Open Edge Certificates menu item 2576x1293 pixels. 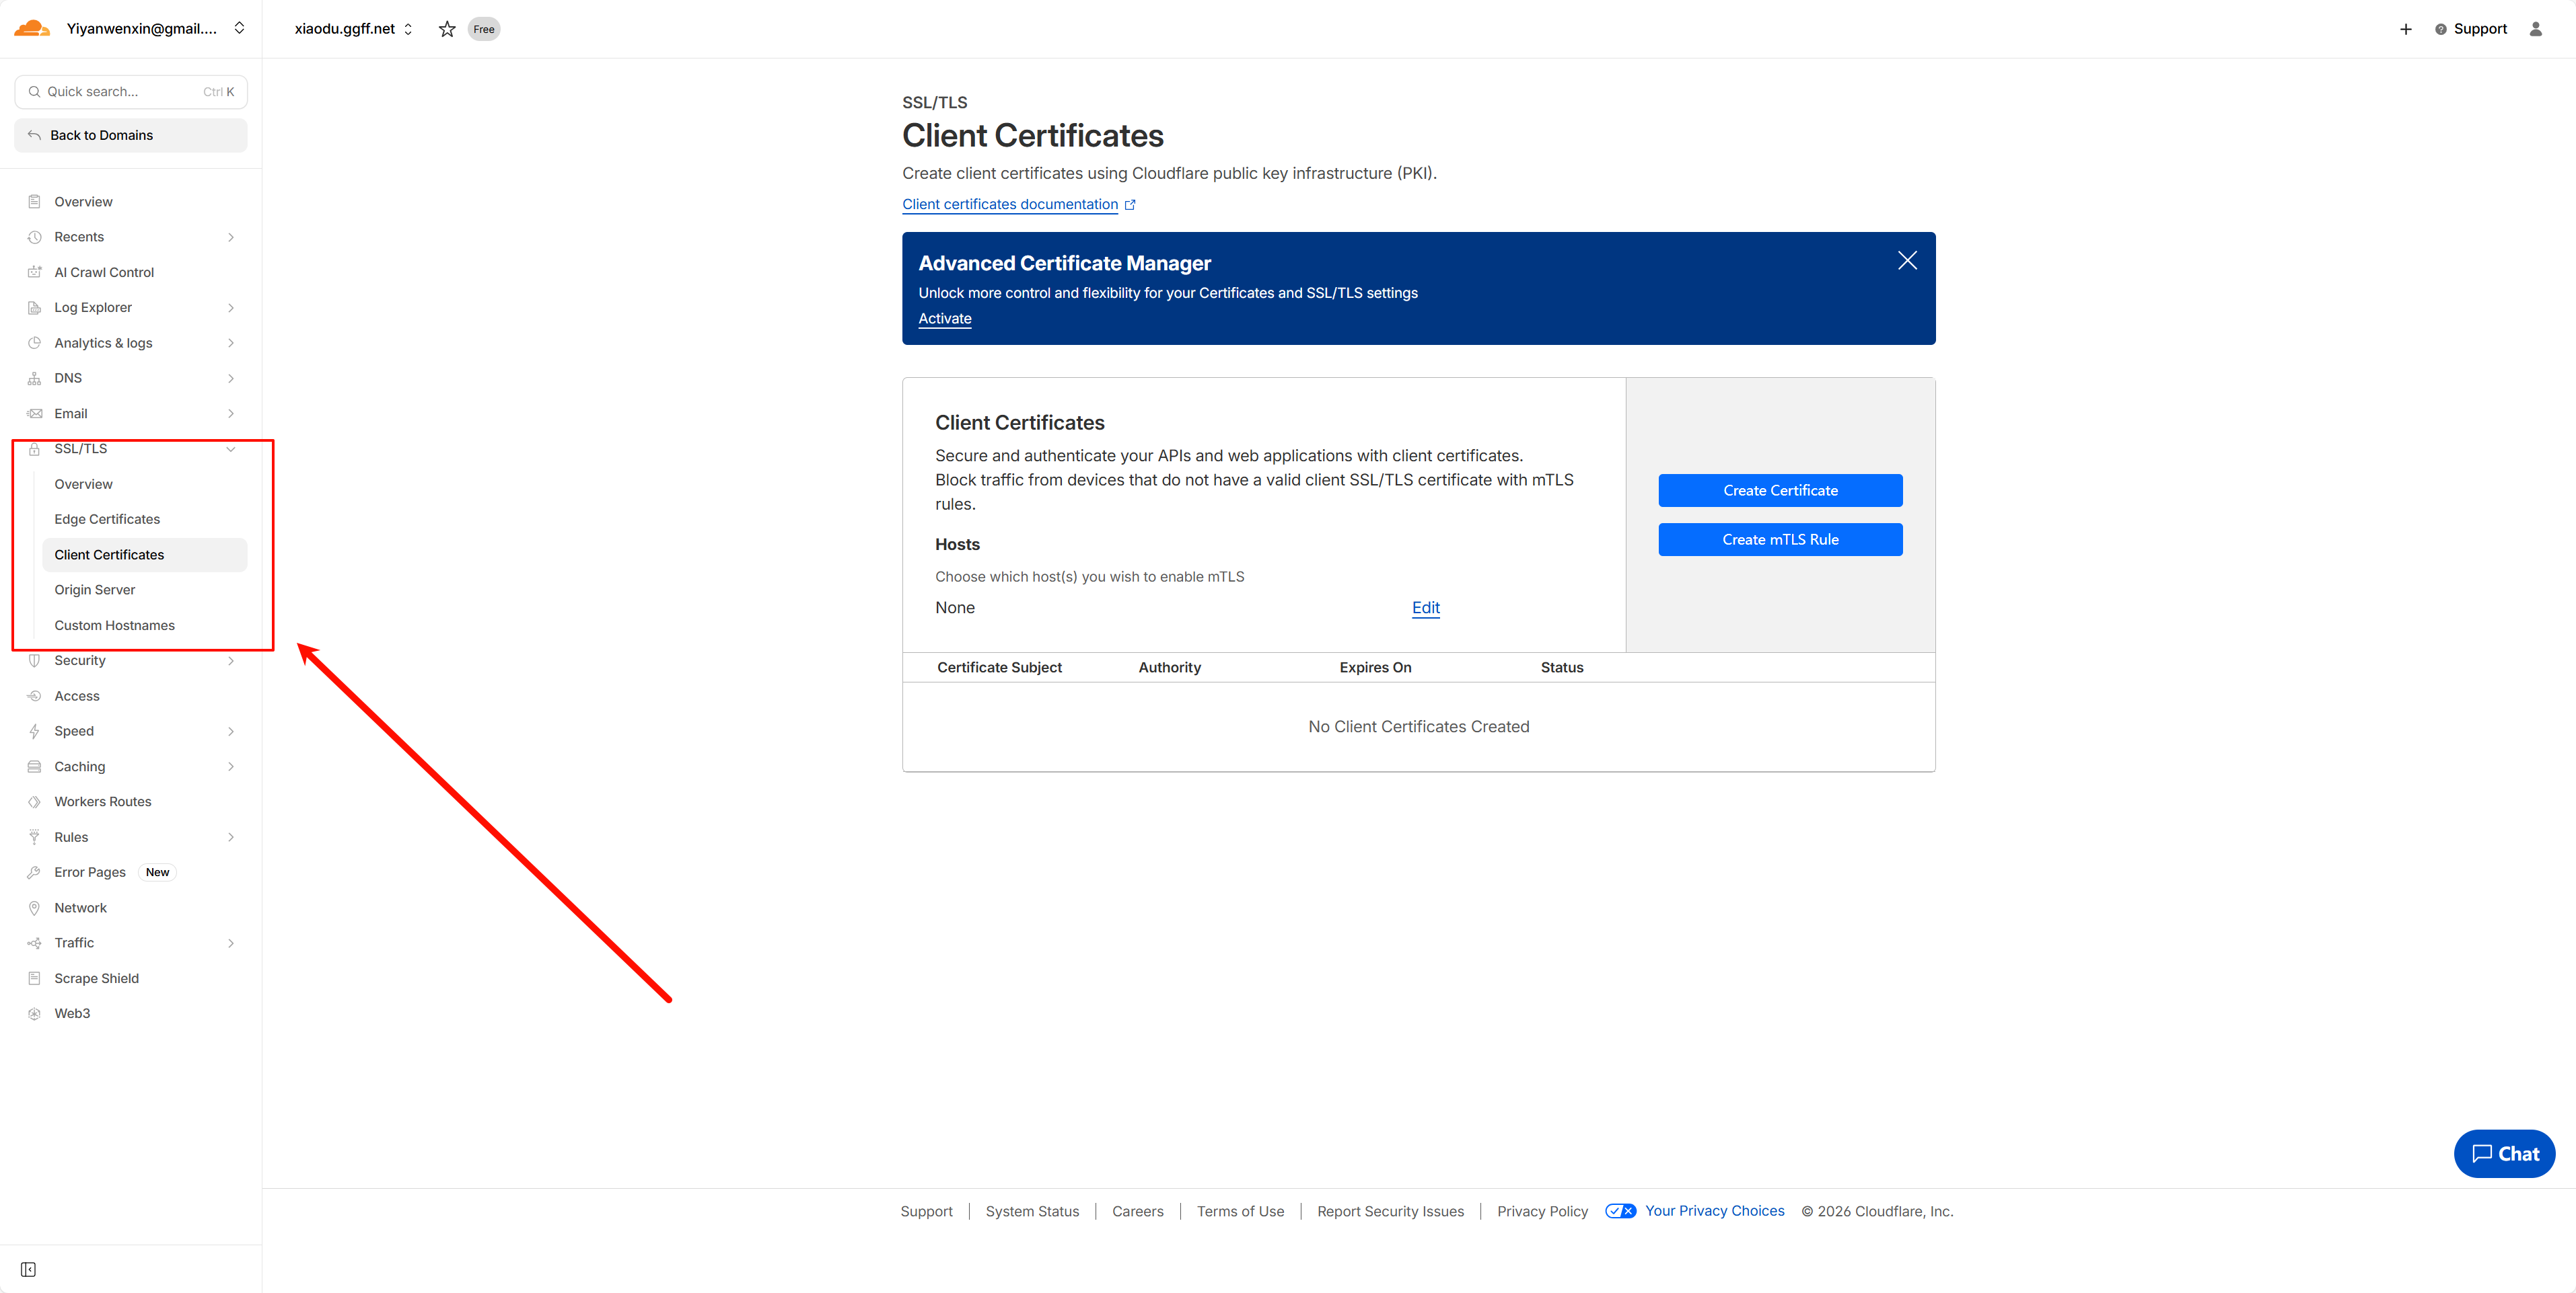[x=107, y=518]
